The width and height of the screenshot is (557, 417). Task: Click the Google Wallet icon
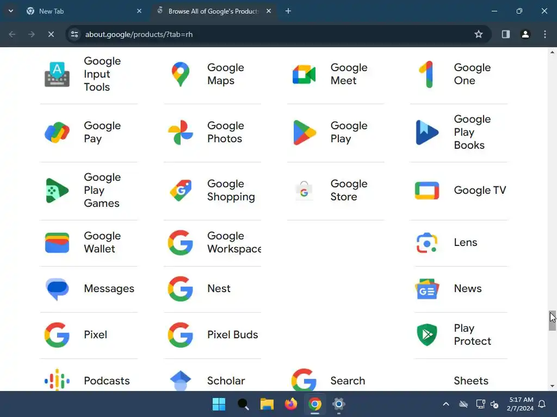click(x=57, y=243)
